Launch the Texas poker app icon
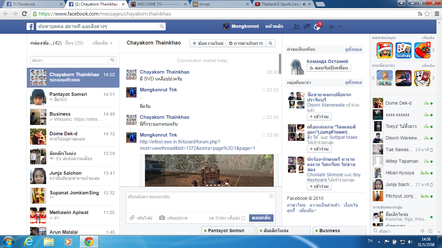Screen dimensions: 442x248 tap(403, 50)
